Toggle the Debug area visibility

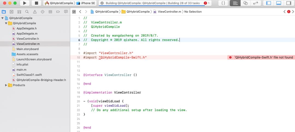pyautogui.click(x=279, y=3)
